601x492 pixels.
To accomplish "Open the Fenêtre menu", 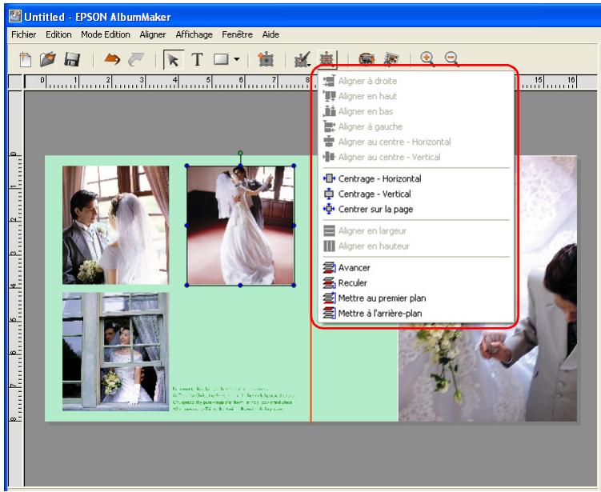I will click(237, 34).
